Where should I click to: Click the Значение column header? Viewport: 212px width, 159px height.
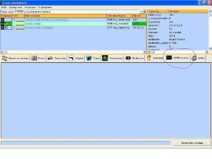coord(188,11)
